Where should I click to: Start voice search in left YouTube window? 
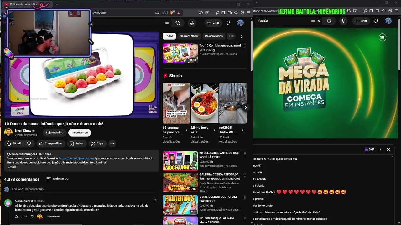(192, 23)
